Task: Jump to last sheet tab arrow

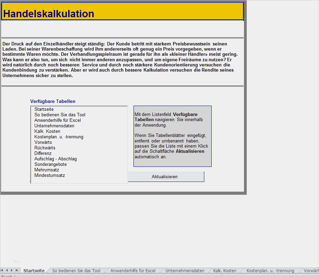Action: (x=17, y=270)
